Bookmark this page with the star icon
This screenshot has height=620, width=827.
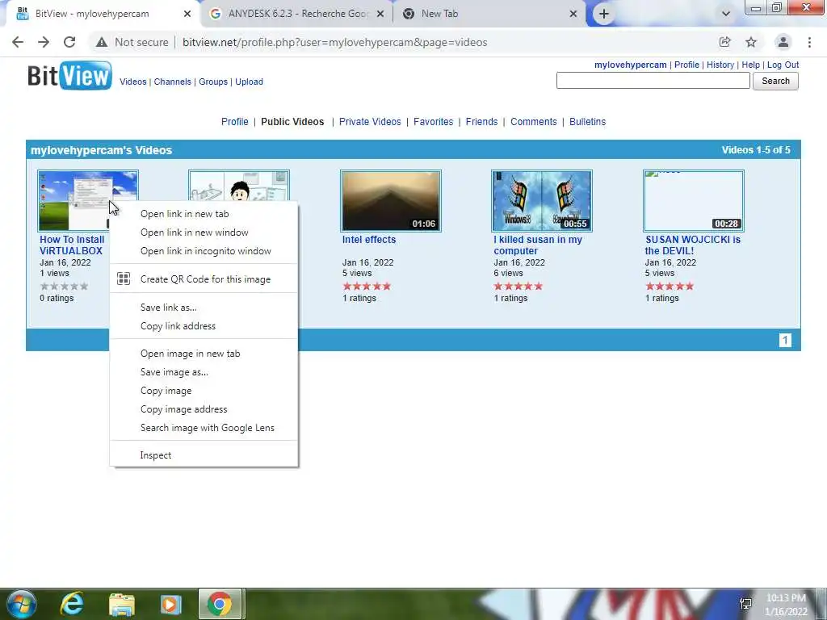click(x=751, y=42)
